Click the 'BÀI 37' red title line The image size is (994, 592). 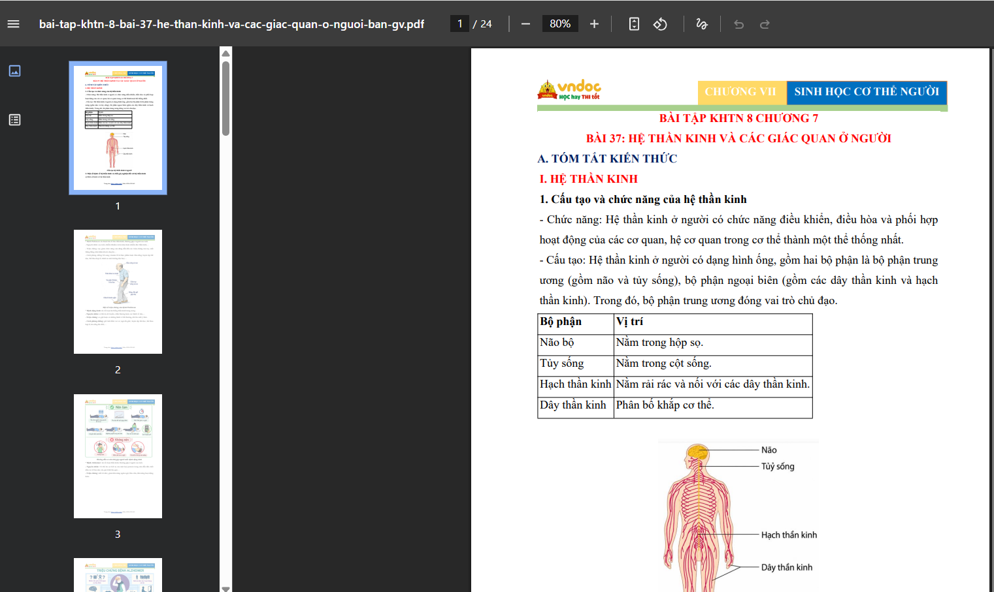[738, 138]
